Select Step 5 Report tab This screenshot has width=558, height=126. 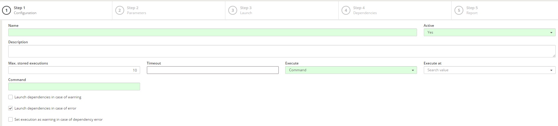[505, 10]
